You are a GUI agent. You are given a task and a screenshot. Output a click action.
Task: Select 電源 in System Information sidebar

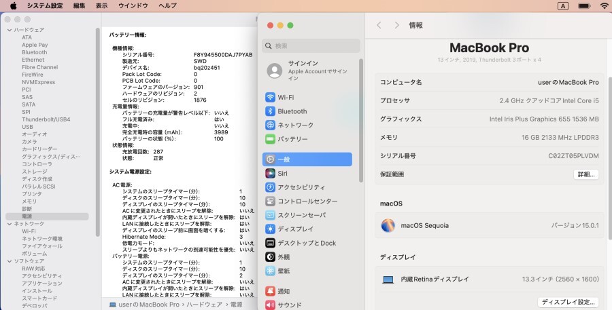pos(47,216)
